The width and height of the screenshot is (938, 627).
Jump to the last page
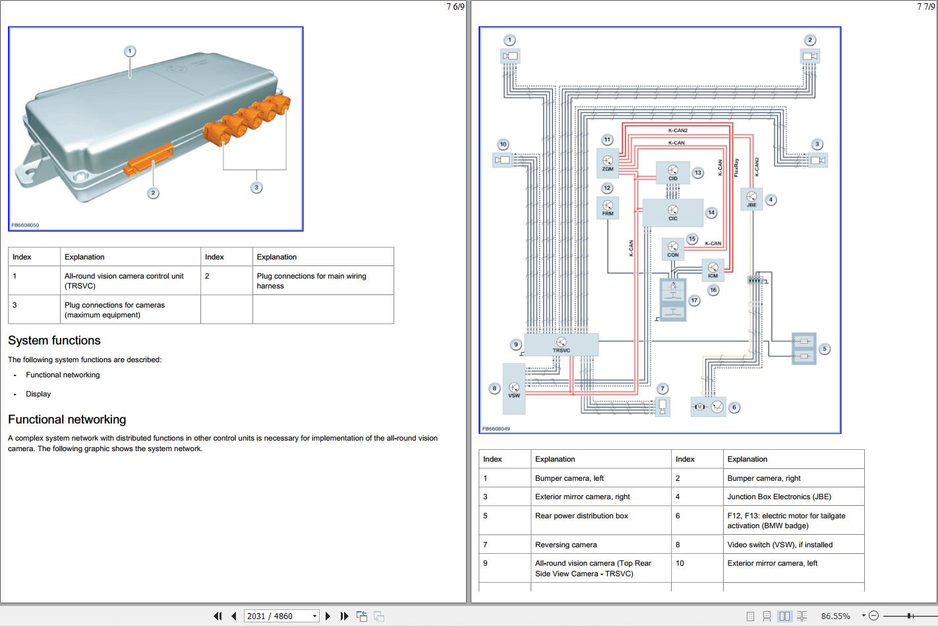click(x=344, y=616)
